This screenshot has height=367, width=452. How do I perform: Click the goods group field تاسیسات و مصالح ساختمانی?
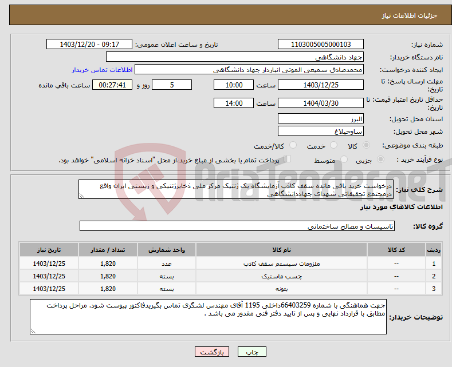coord(237,226)
